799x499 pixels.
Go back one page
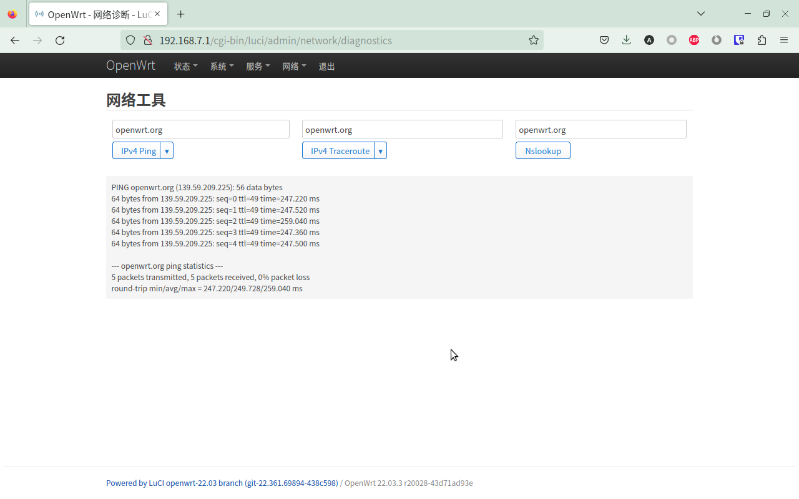(15, 40)
